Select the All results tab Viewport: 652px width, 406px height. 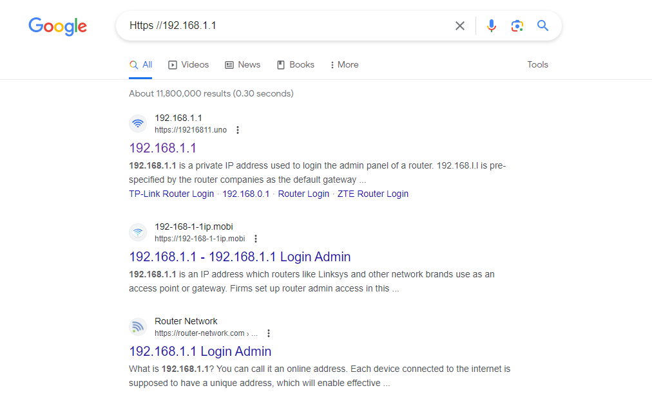coord(140,65)
